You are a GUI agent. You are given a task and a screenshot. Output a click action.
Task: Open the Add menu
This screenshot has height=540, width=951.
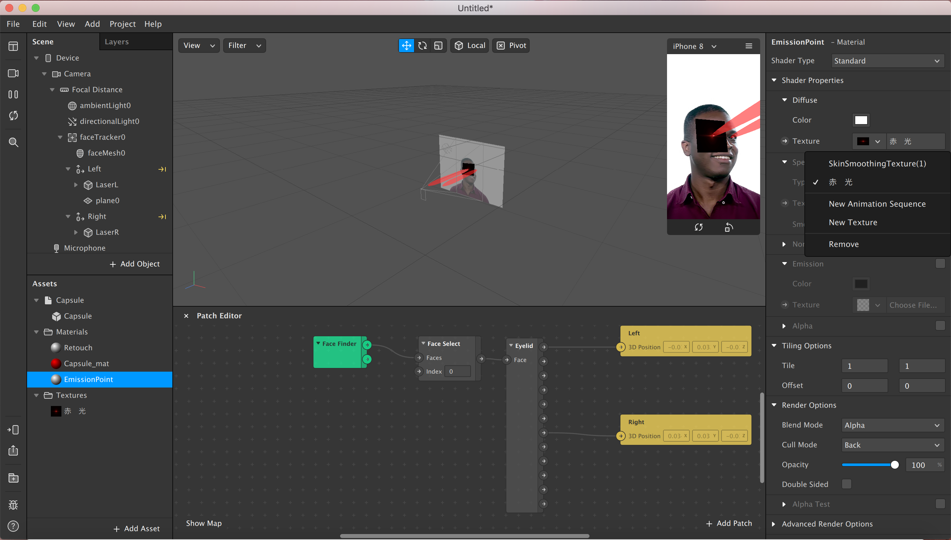92,24
